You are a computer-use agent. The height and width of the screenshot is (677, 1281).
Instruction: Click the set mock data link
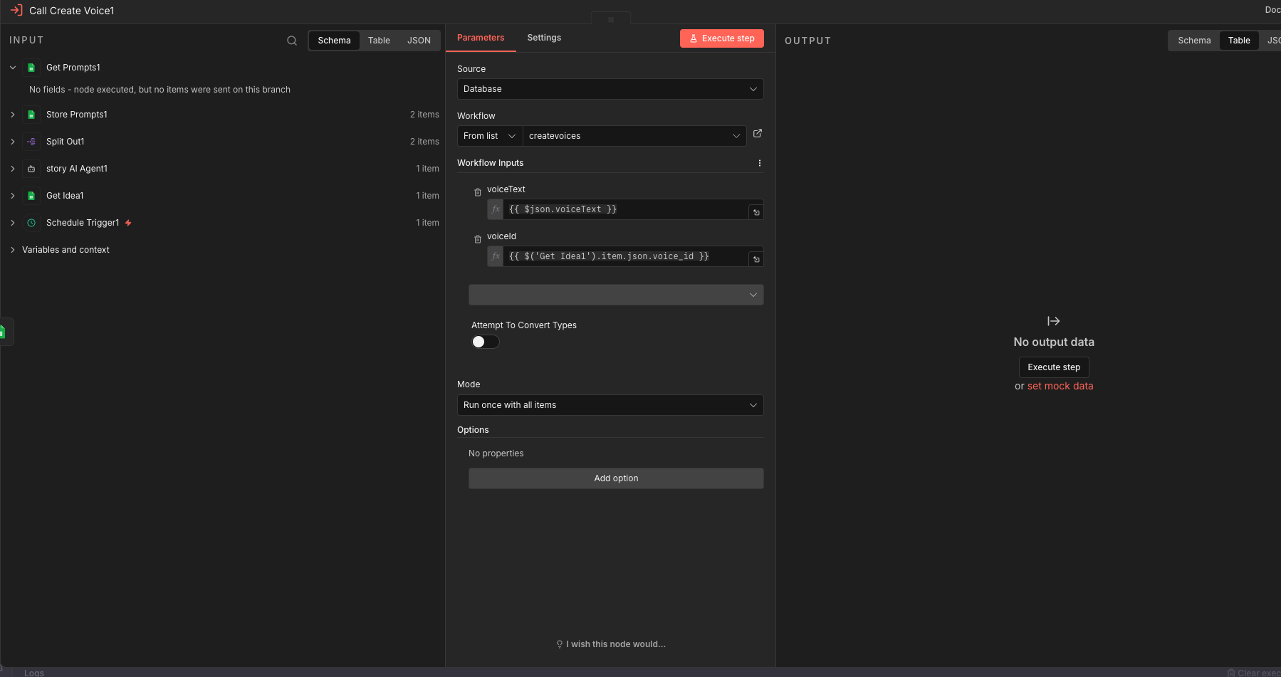(x=1060, y=386)
